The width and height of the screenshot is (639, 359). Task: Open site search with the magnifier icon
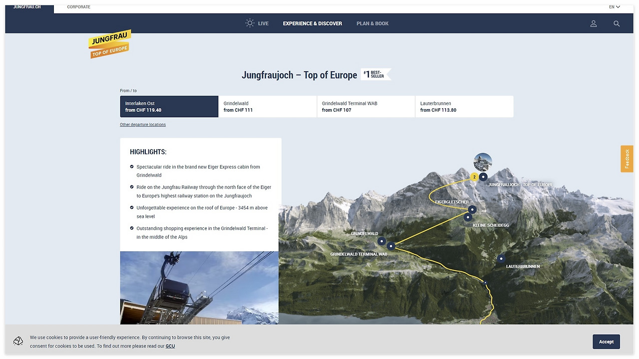[617, 23]
